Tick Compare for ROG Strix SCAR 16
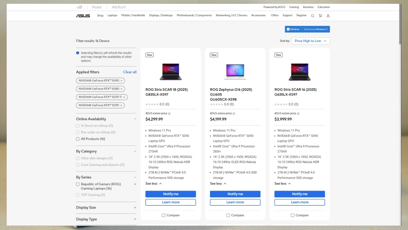 click(292, 215)
